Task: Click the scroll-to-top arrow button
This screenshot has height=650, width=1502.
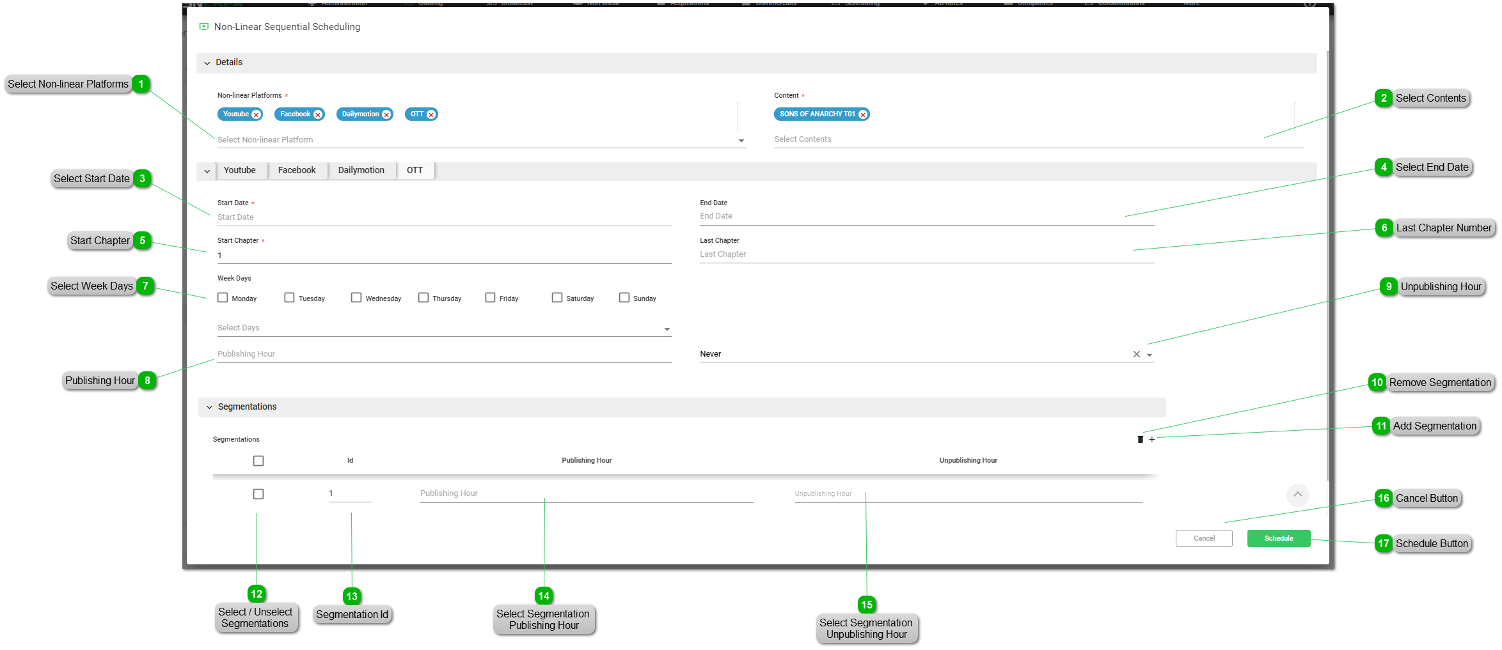Action: click(1297, 495)
